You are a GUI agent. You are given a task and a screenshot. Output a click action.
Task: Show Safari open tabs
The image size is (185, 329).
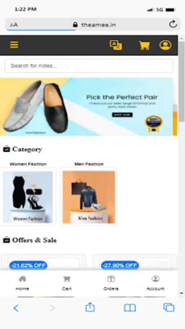tap(169, 307)
